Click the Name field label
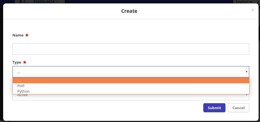This screenshot has width=260, height=122. click(18, 35)
